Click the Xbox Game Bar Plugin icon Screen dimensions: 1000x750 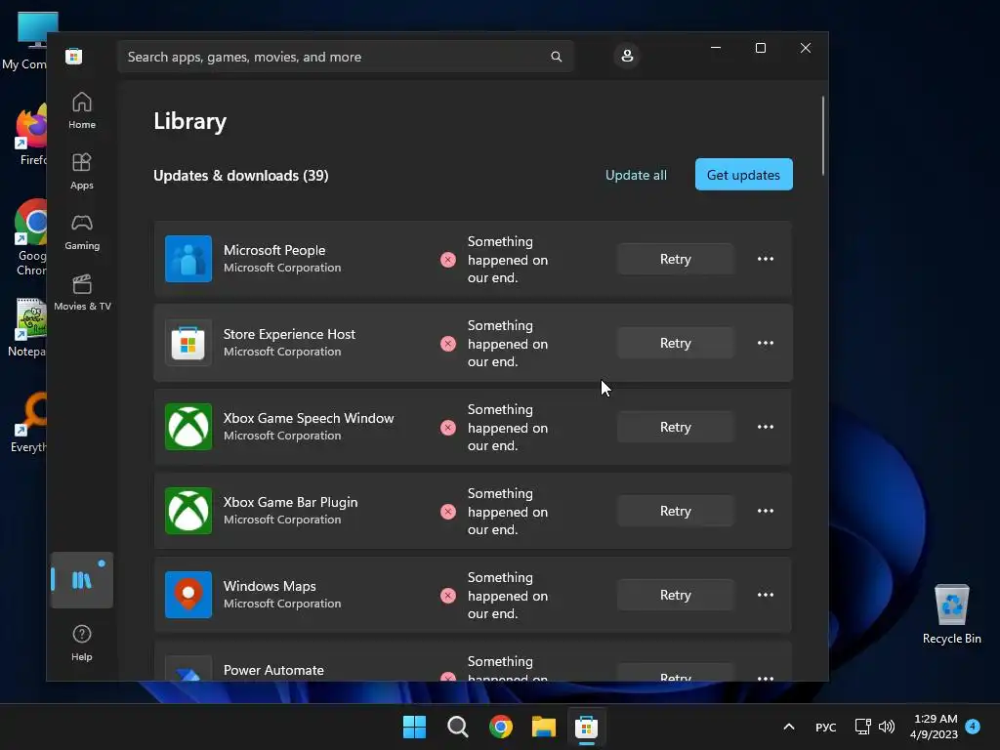188,511
